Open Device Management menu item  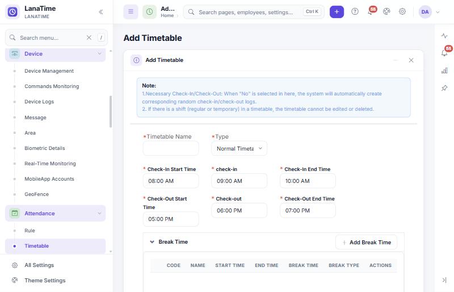[x=49, y=71]
